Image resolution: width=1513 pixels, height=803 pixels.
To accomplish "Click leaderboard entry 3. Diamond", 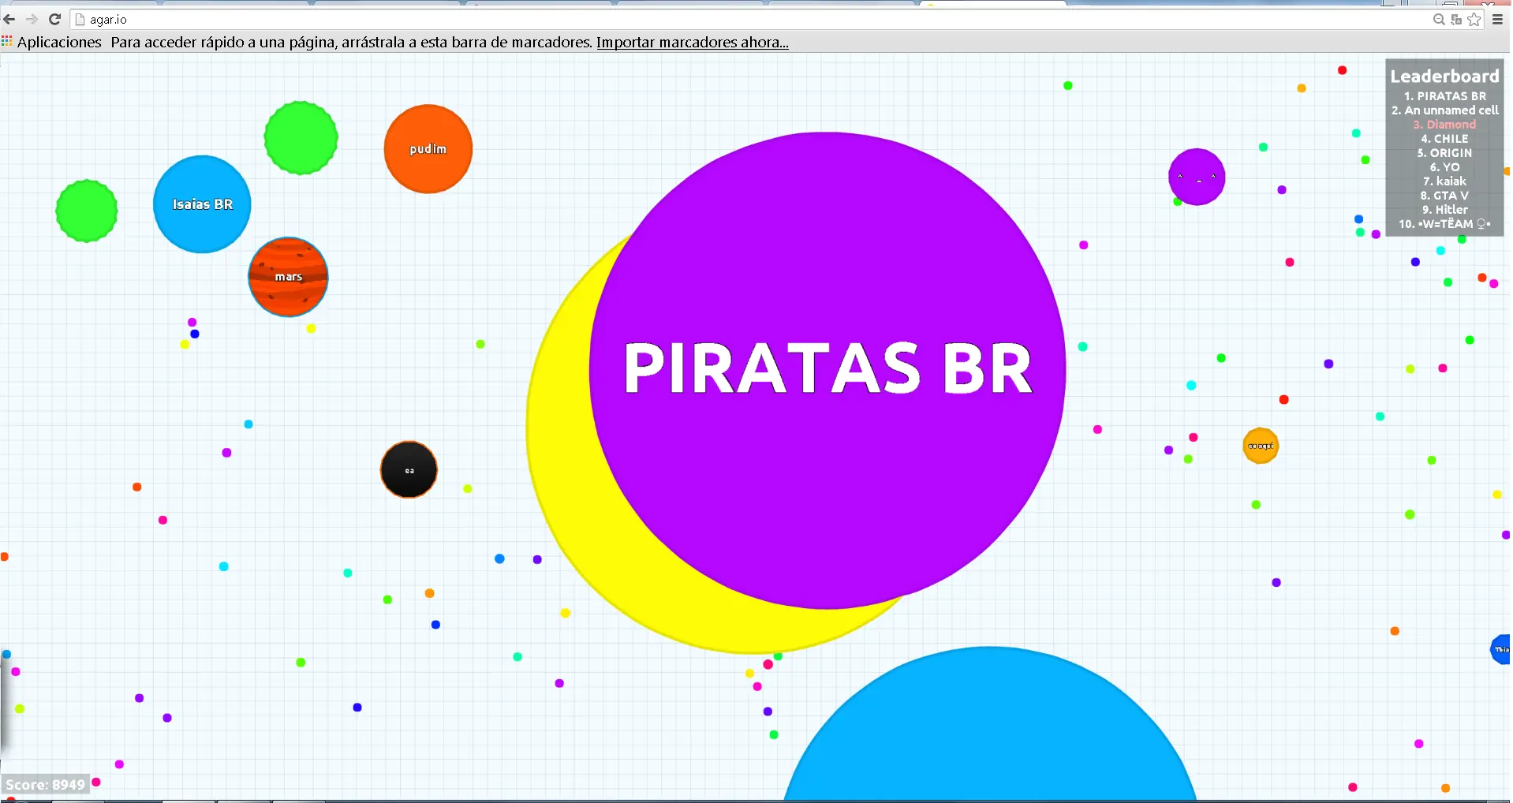I will 1444,125.
